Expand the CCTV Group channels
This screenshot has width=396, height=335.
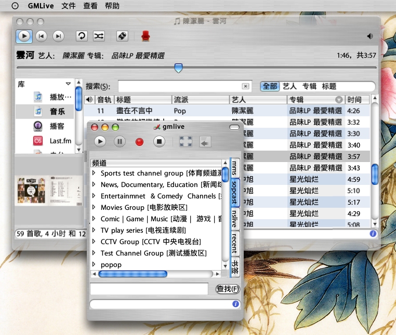click(94, 242)
